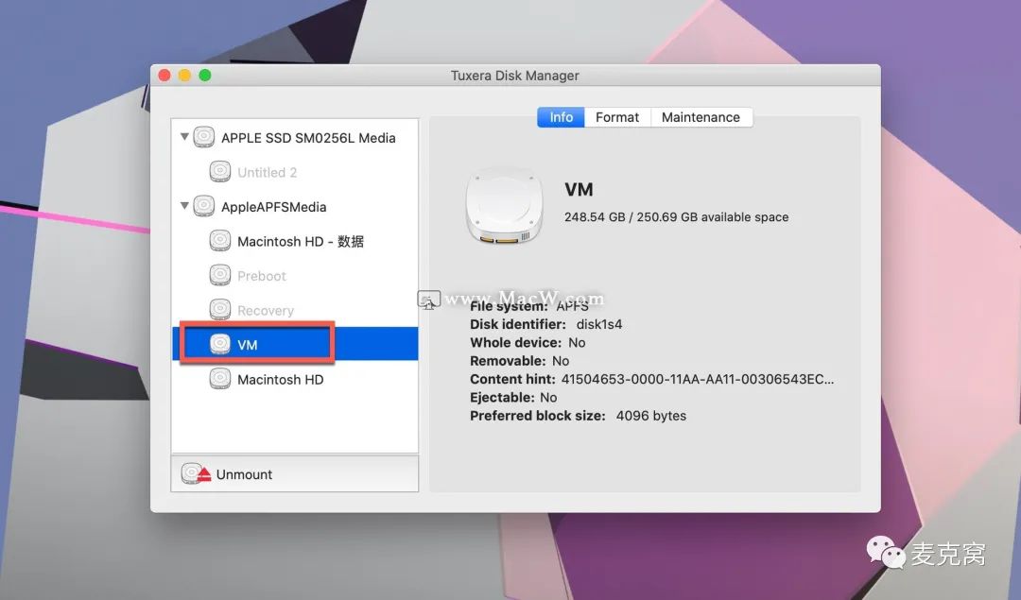Click the Tuxera Disk Manager window title
Screen dimensions: 1021x600
coord(514,76)
